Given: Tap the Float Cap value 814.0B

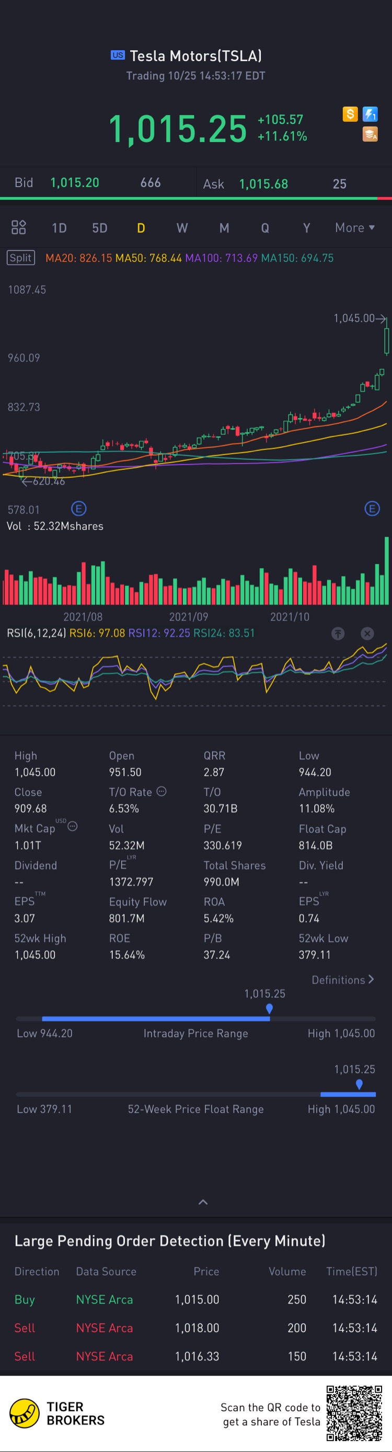Looking at the screenshot, I should (x=315, y=846).
